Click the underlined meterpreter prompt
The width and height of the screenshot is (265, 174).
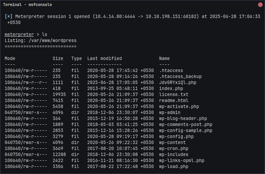pos(19,34)
